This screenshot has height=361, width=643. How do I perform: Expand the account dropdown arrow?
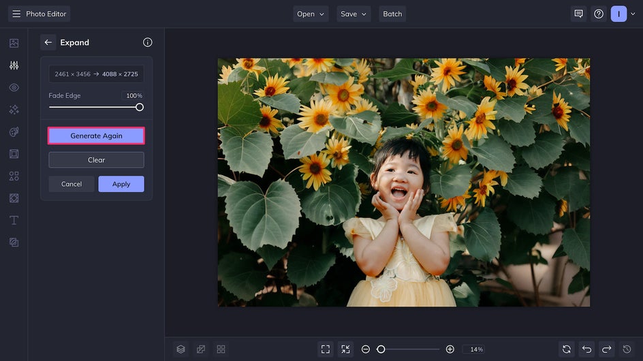pos(633,14)
